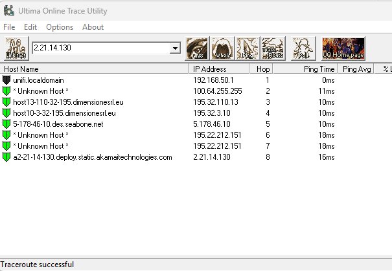Click the Traceroute successful status text

coord(37,265)
